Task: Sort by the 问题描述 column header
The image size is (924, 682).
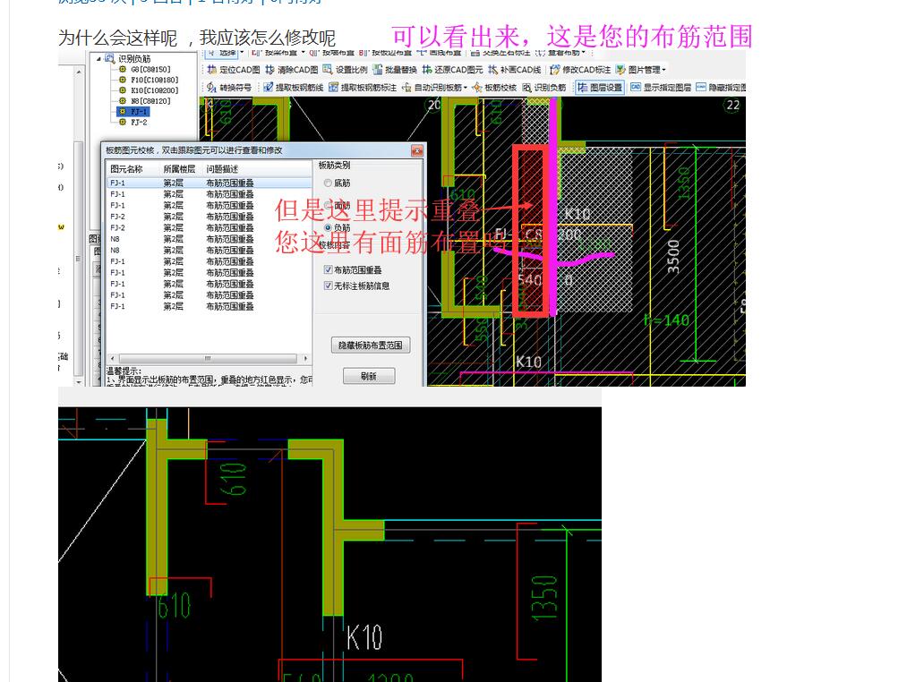Action: (222, 169)
